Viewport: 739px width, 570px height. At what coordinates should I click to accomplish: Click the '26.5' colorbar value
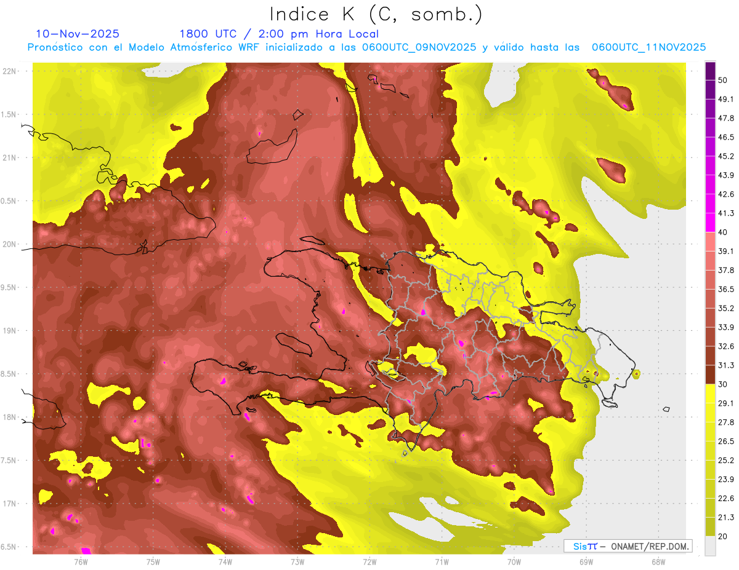coord(725,441)
